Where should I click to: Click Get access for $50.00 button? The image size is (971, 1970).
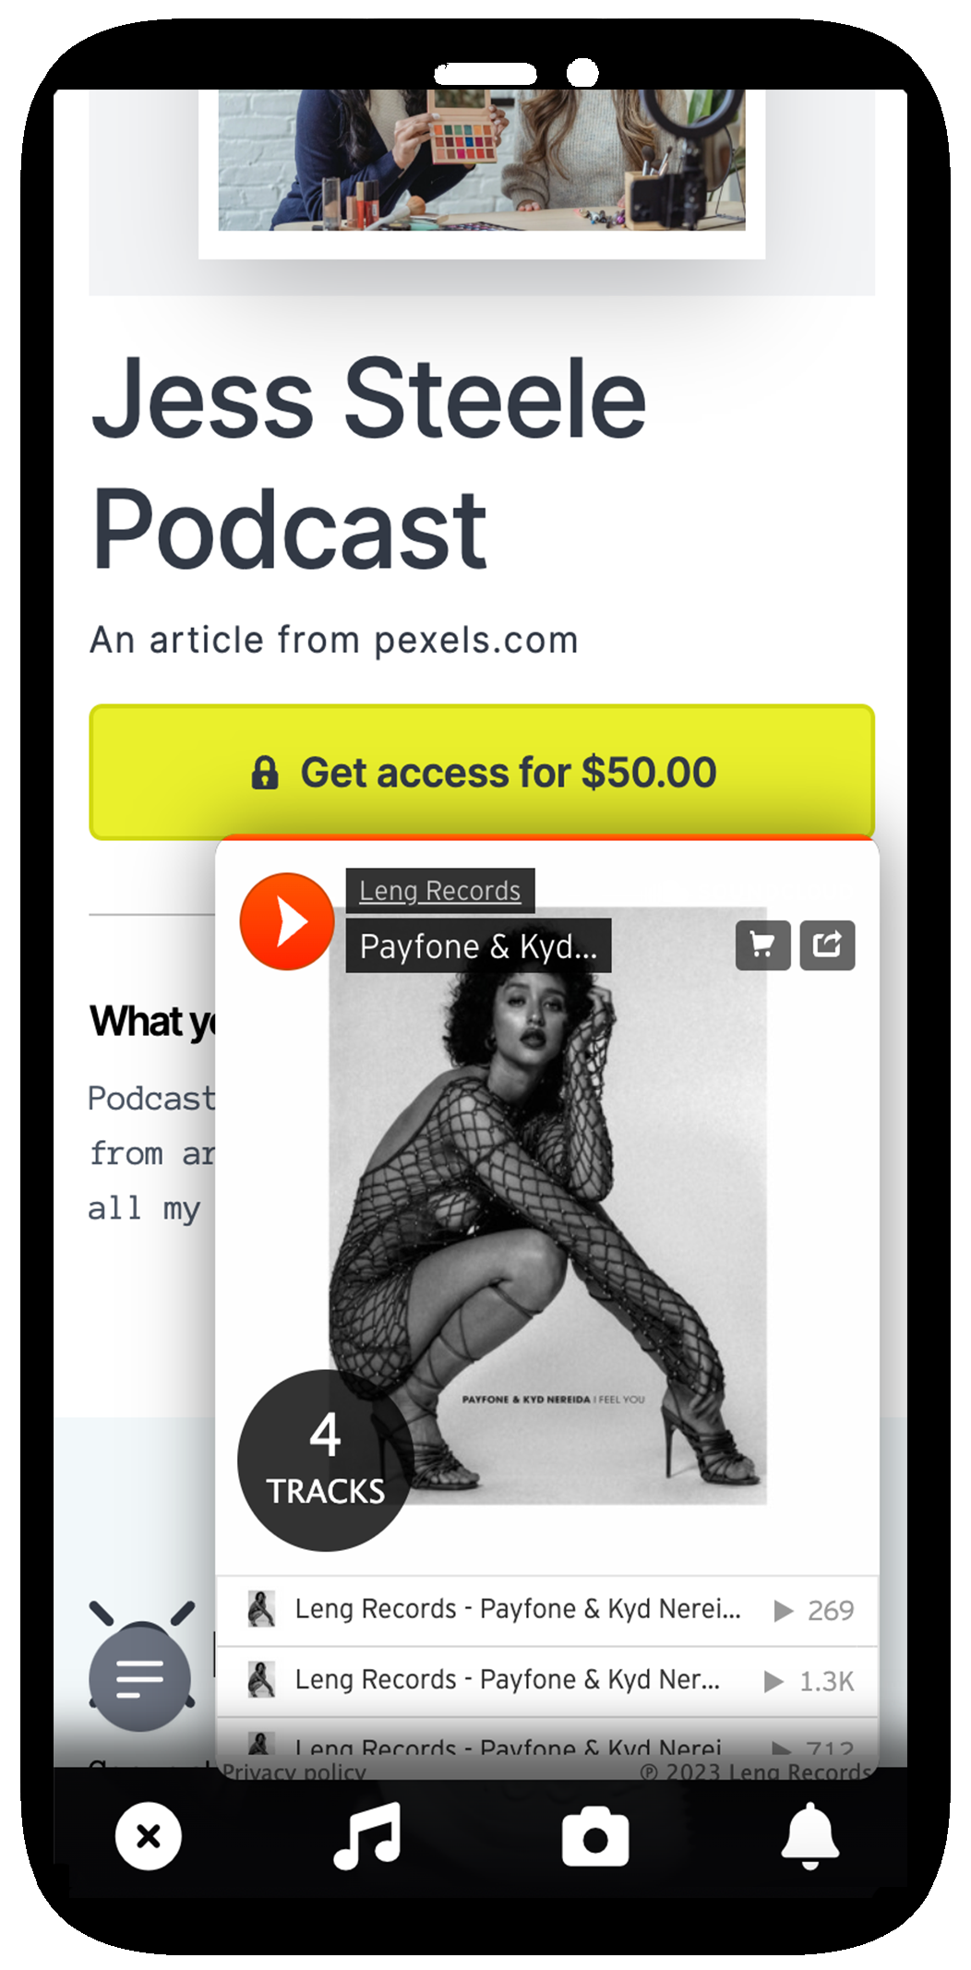(x=482, y=773)
